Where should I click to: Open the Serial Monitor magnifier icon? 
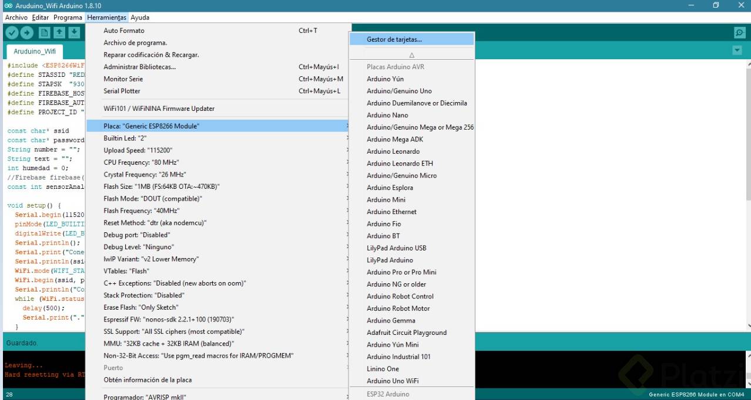coord(739,32)
